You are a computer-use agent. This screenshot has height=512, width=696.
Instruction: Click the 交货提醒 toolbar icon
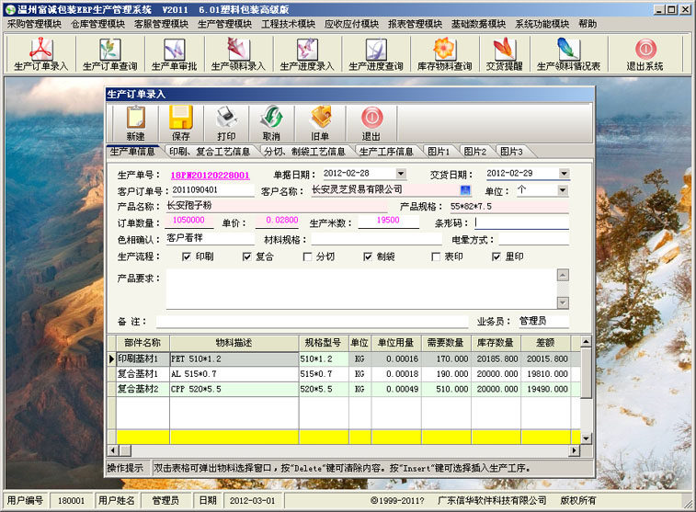click(x=504, y=54)
